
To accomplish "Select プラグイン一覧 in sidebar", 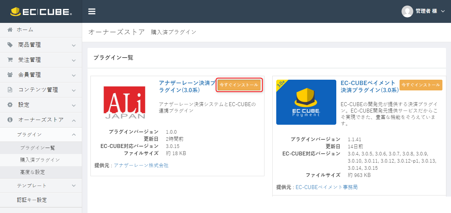I will pyautogui.click(x=38, y=148).
